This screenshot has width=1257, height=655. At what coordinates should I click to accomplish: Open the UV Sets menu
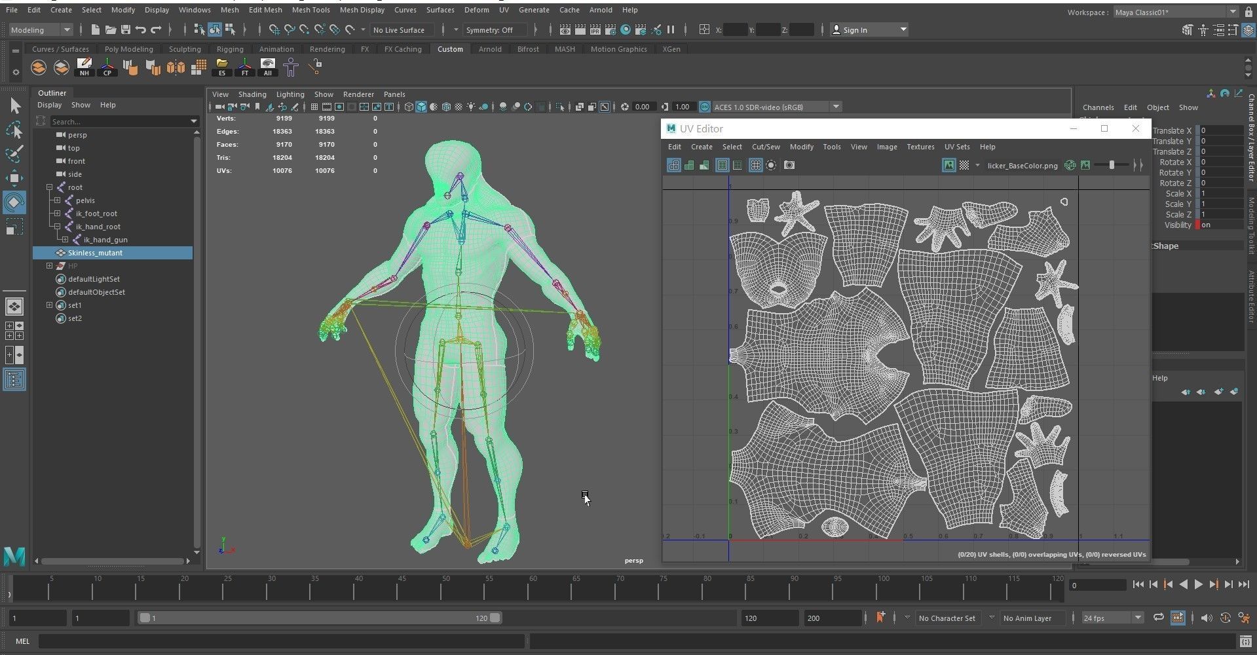click(x=957, y=147)
